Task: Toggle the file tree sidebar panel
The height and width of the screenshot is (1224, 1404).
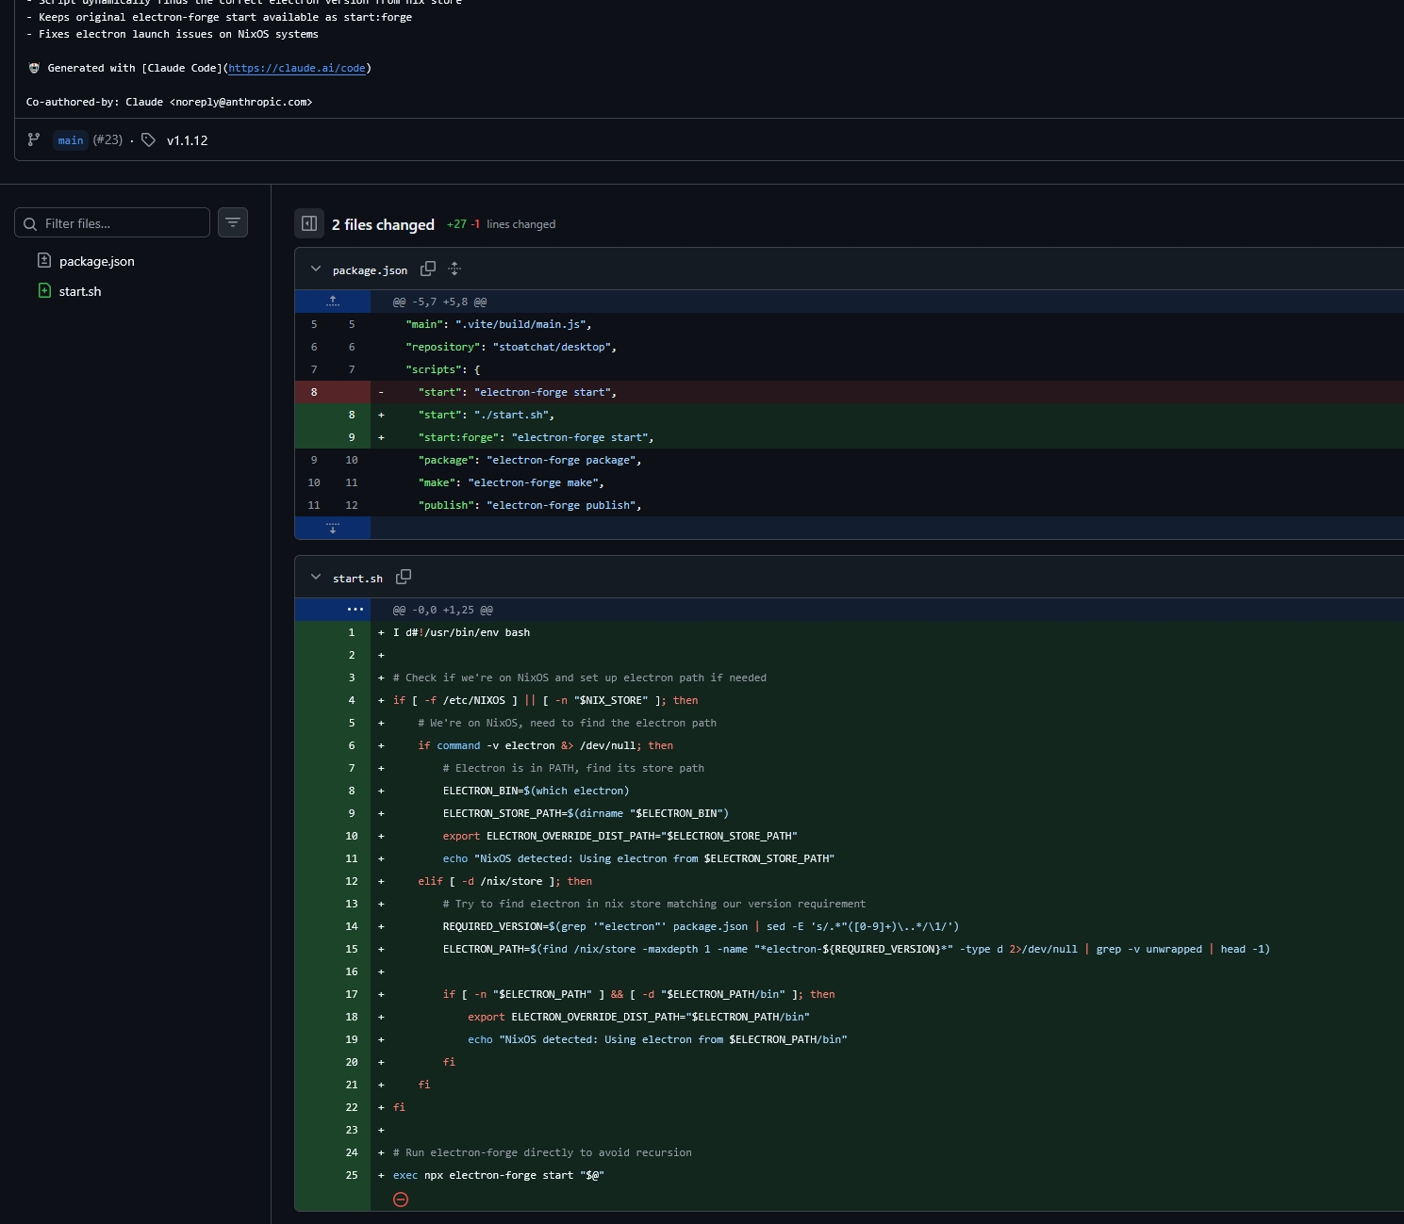Action: coord(309,223)
